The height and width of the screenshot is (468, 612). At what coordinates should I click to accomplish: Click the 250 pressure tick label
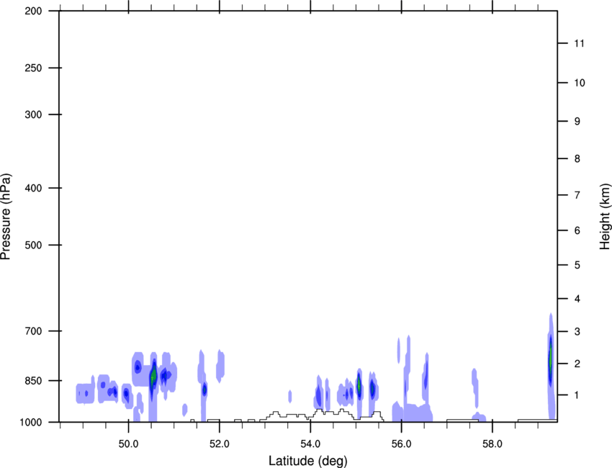click(33, 68)
